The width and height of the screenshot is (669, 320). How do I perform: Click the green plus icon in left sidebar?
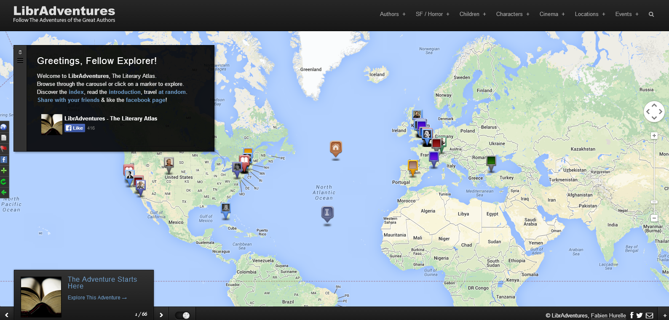(x=4, y=171)
